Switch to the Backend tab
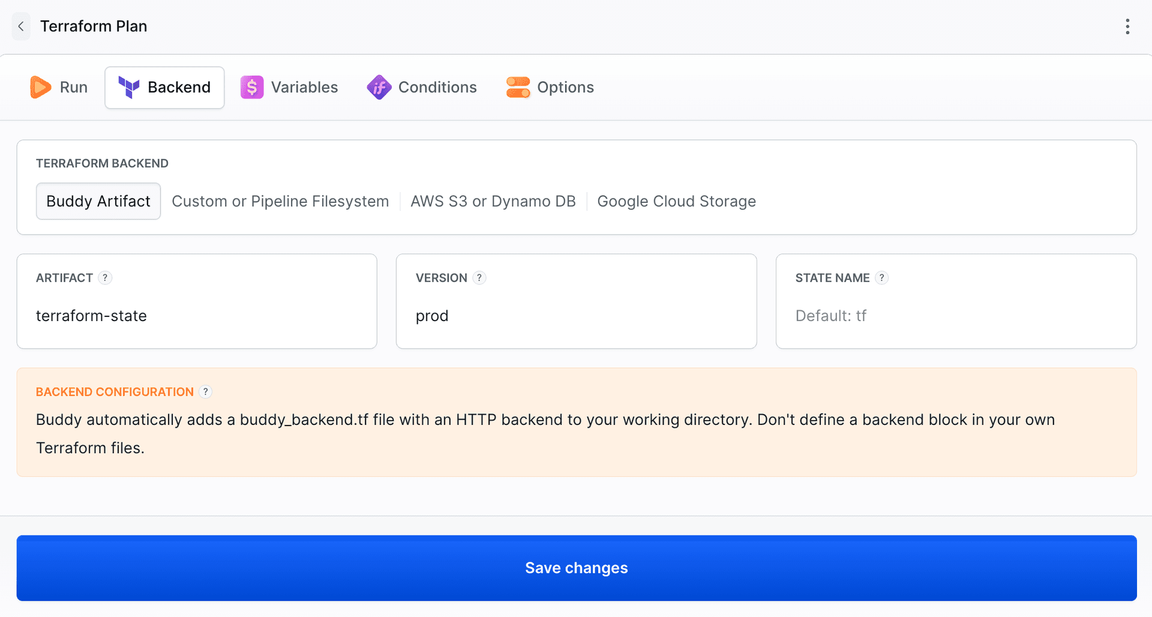 [x=165, y=88]
